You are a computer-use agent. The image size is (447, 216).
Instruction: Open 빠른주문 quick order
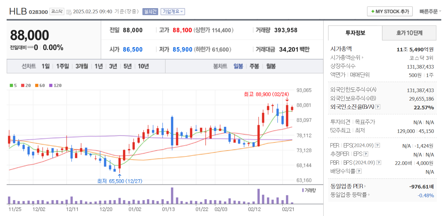(x=429, y=11)
